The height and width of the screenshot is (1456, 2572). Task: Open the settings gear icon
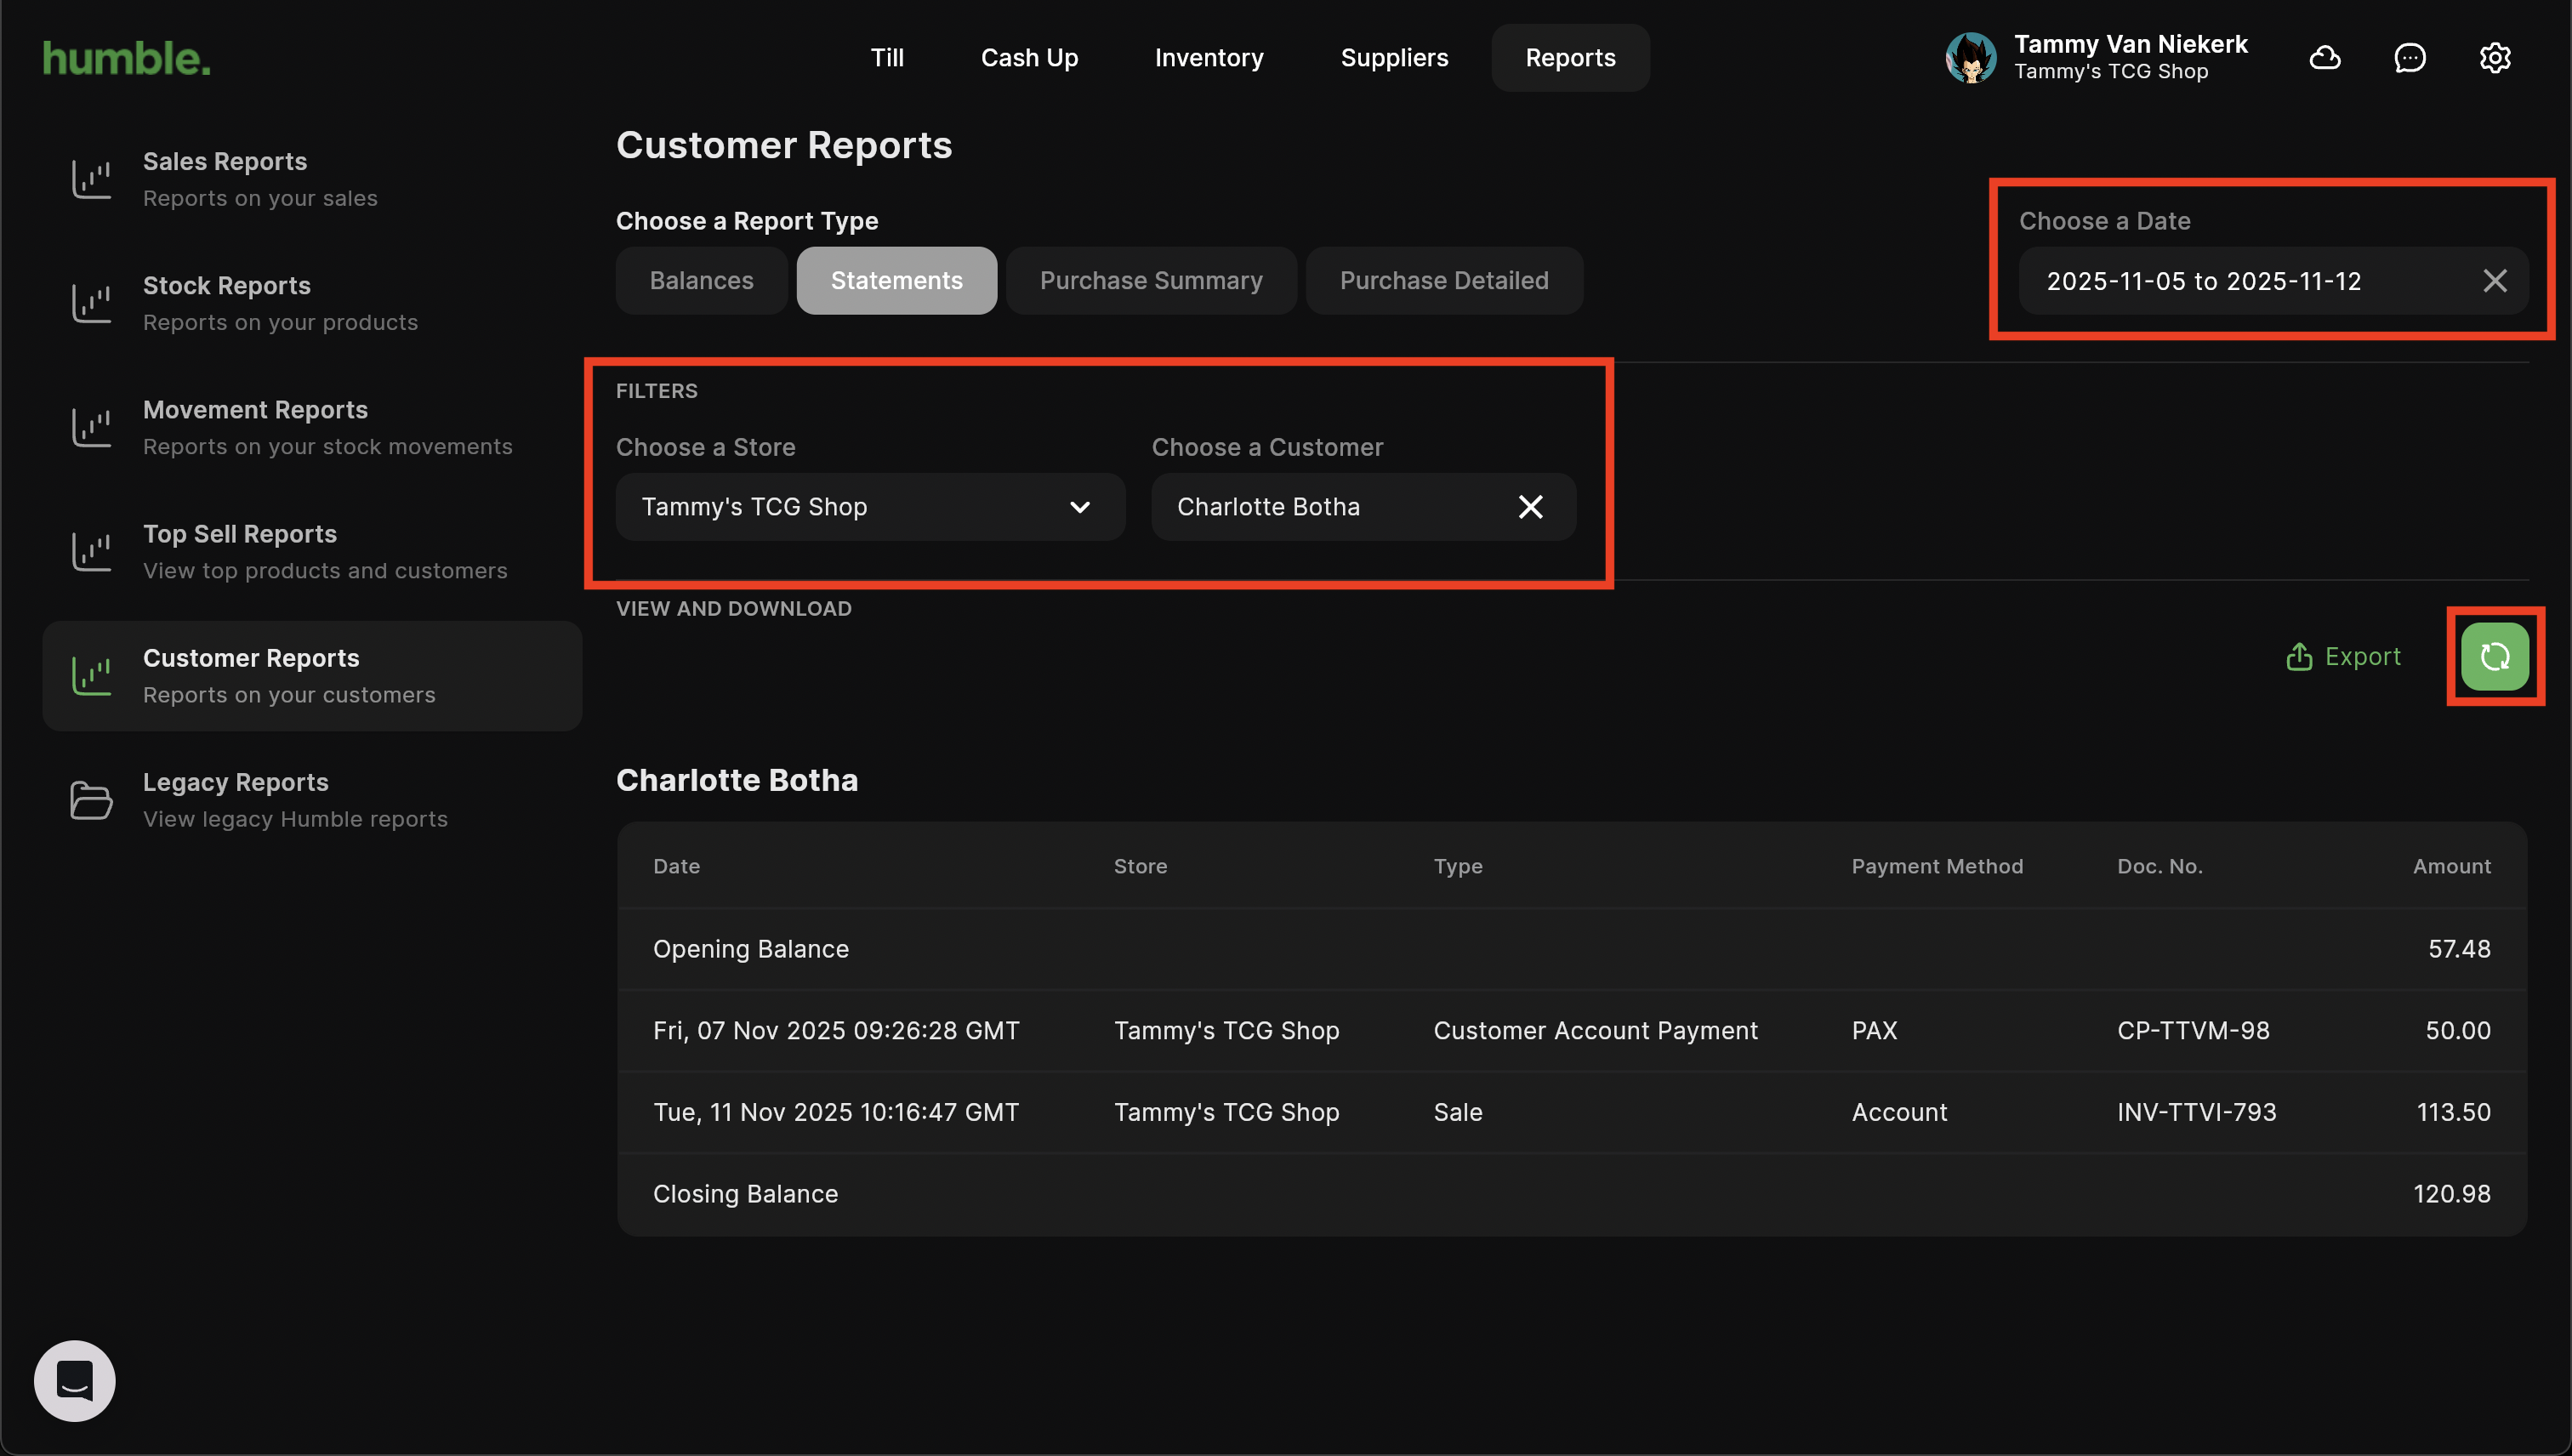click(2495, 58)
